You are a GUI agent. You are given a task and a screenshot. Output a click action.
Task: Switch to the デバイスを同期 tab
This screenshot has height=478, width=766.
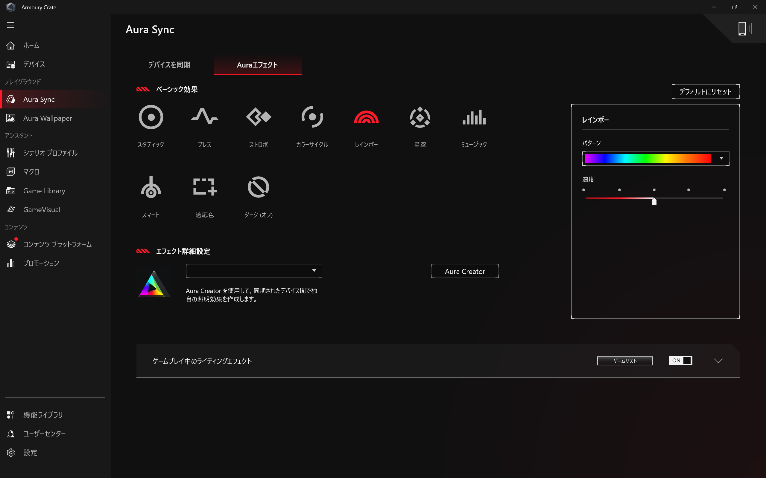pos(169,65)
